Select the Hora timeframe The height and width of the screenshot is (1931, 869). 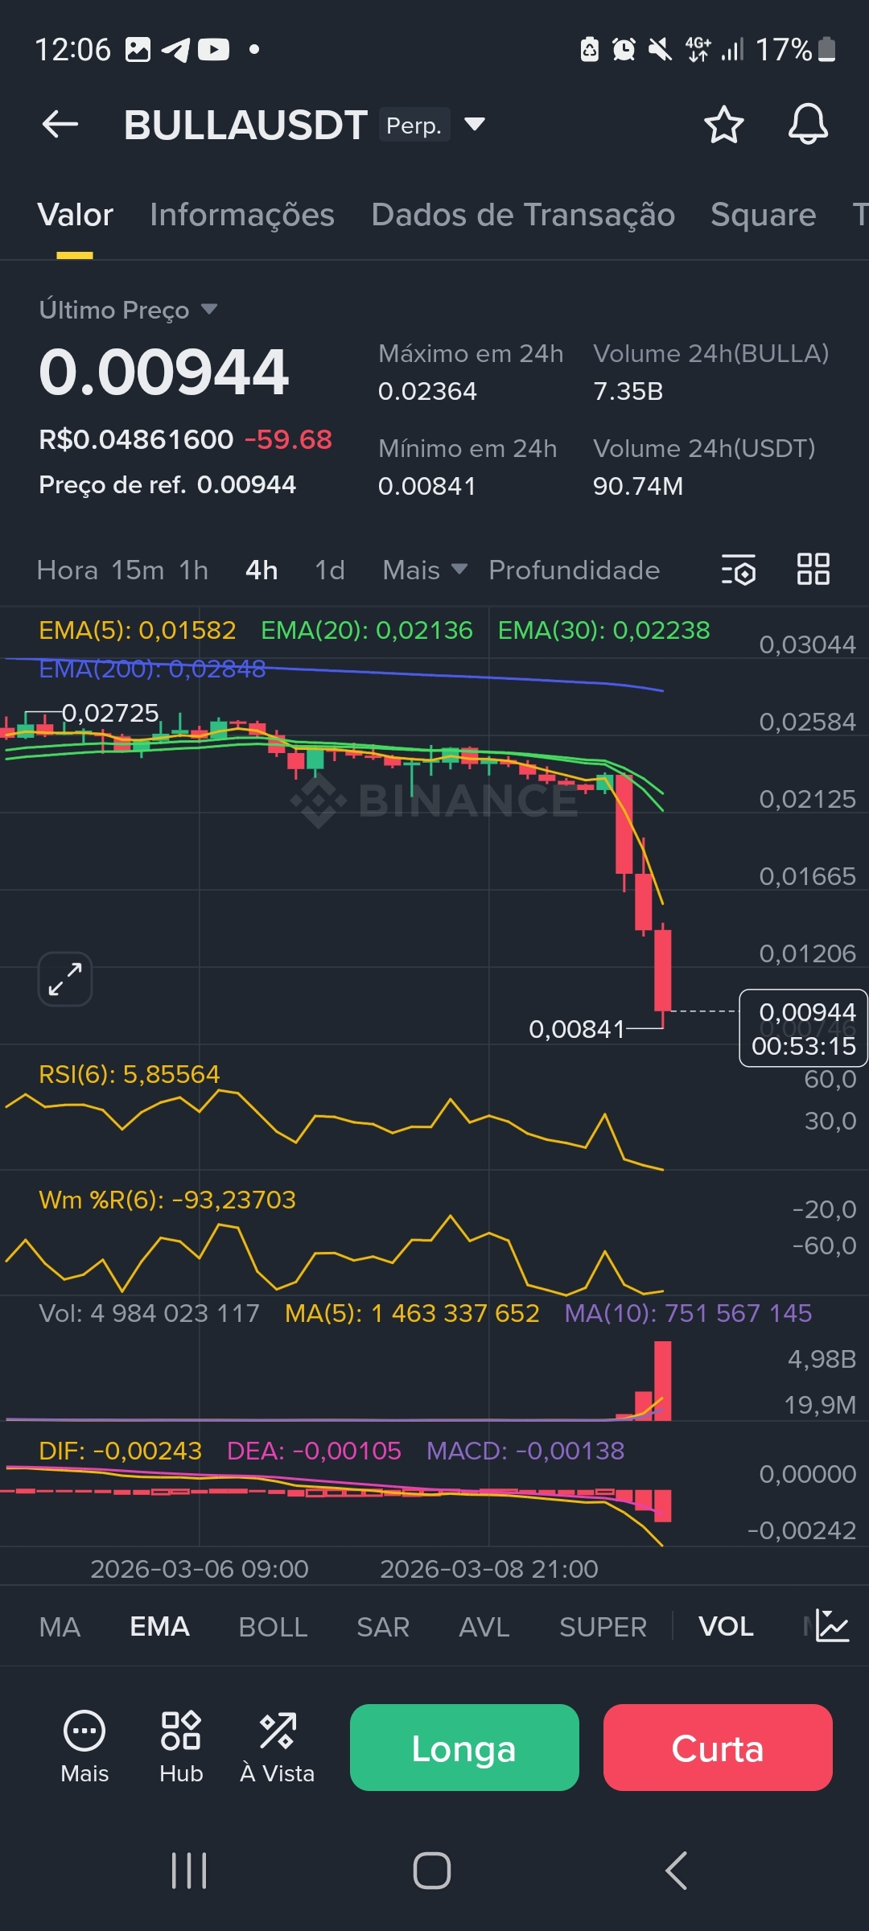click(x=68, y=570)
